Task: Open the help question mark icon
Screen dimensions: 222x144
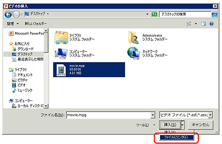Action: tap(212, 24)
